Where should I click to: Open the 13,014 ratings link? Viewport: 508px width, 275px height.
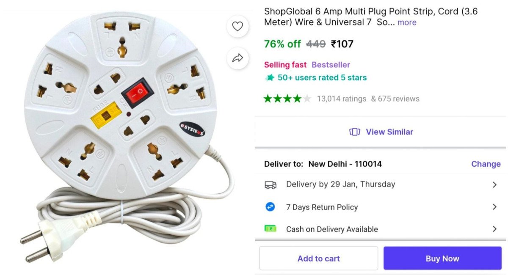(341, 99)
